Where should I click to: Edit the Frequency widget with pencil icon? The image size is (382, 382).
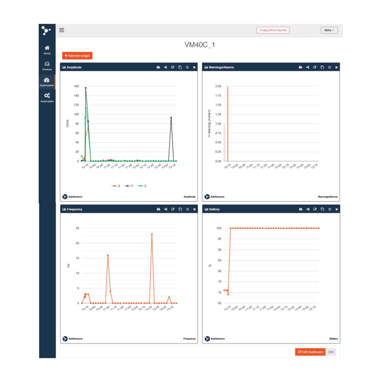(173, 209)
